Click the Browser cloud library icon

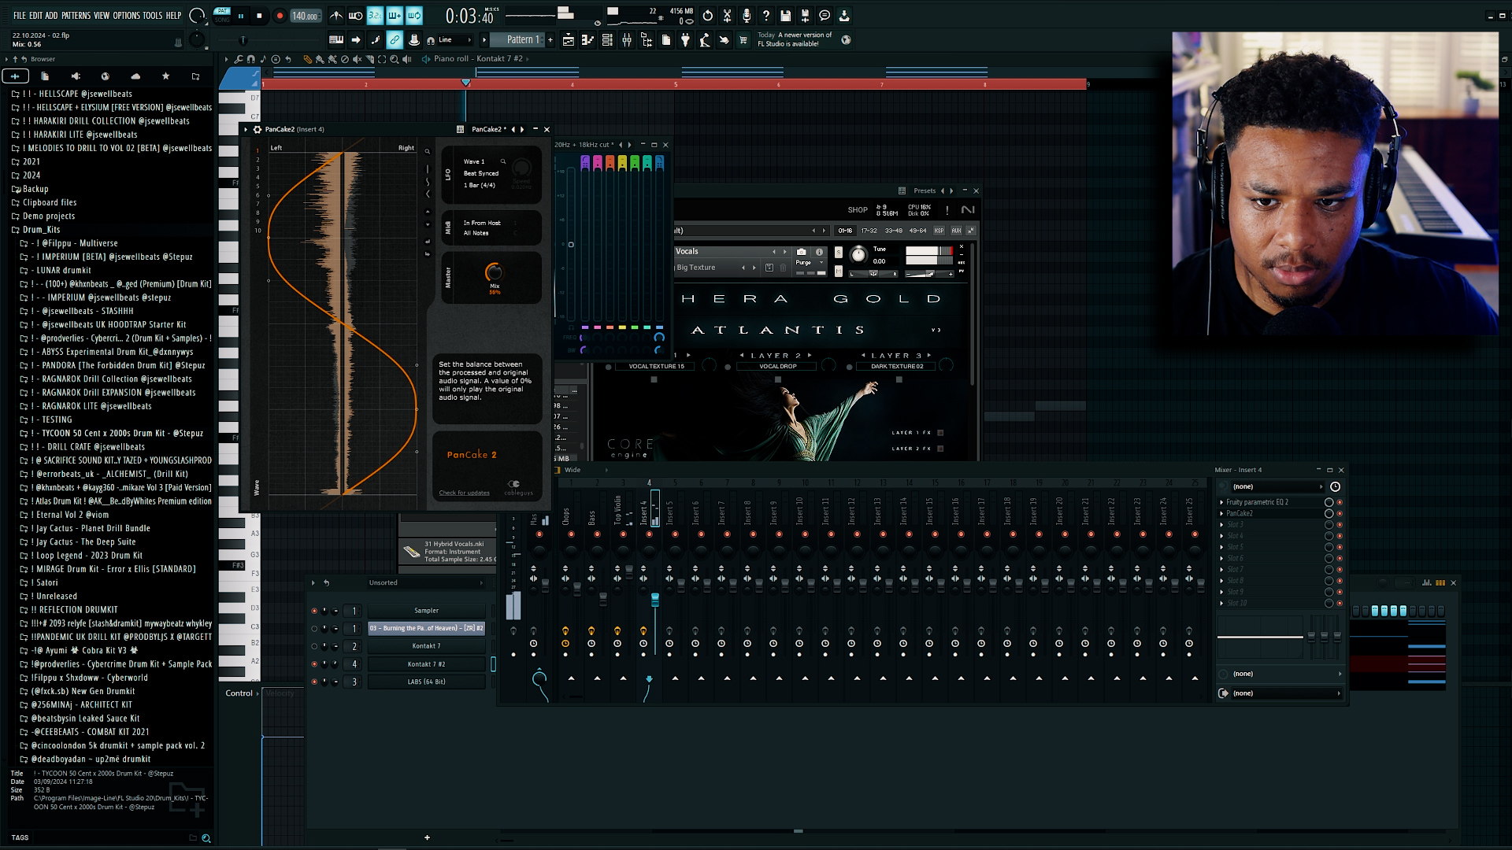135,76
